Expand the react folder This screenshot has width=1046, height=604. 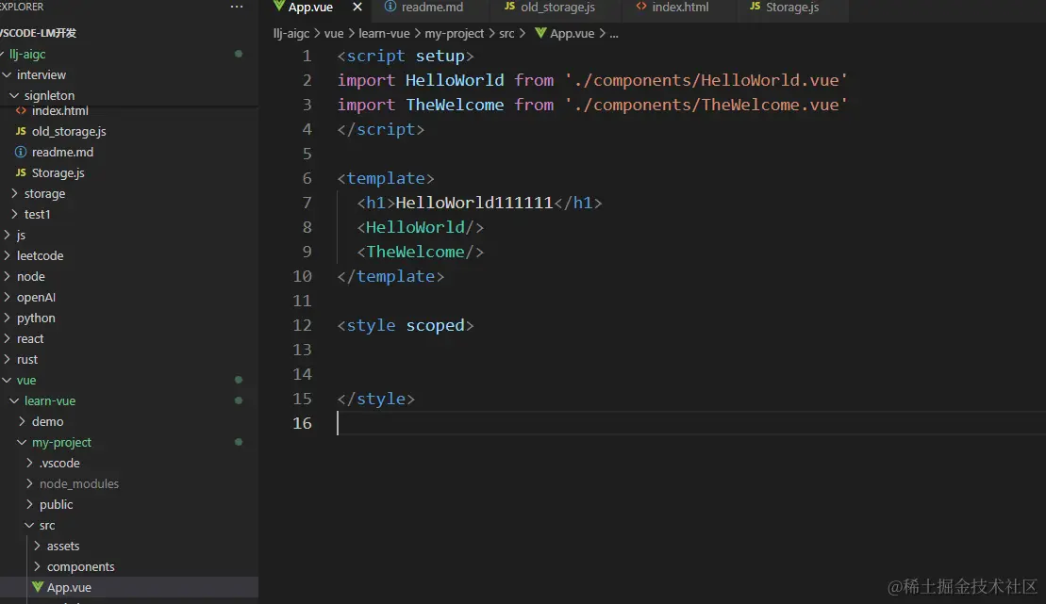tap(30, 338)
